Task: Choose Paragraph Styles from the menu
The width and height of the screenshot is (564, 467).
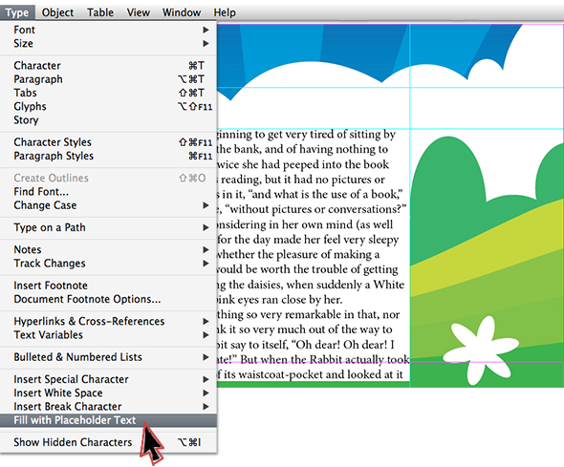Action: (108, 156)
